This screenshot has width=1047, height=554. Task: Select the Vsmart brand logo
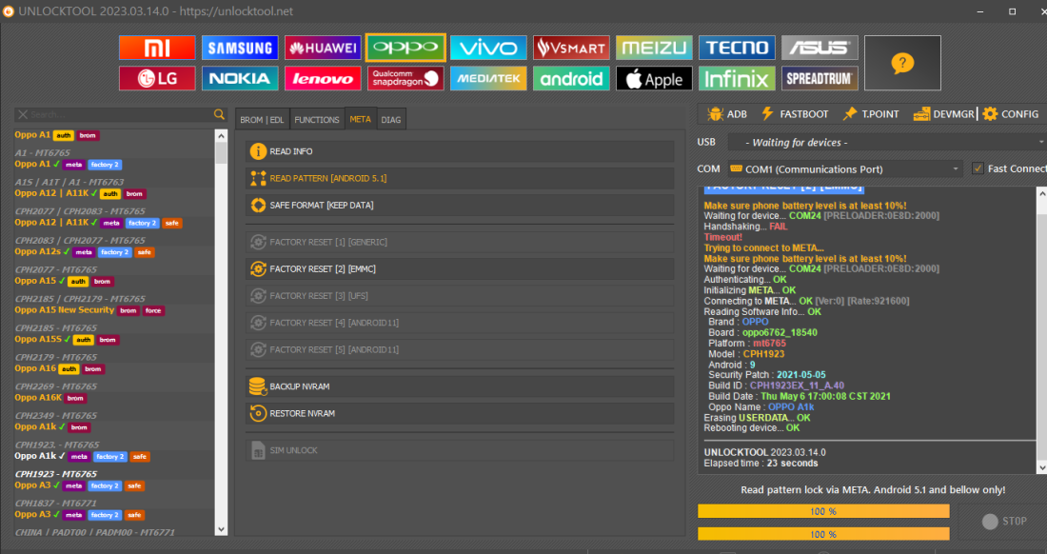(571, 48)
